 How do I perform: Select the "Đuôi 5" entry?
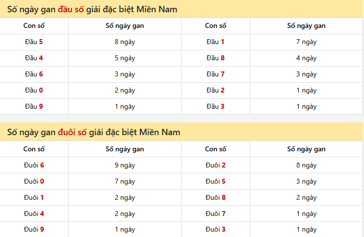215,182
